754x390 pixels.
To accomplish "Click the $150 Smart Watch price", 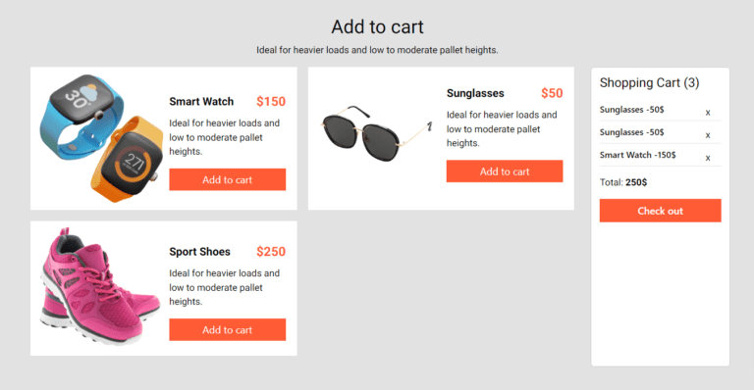I will (x=271, y=102).
